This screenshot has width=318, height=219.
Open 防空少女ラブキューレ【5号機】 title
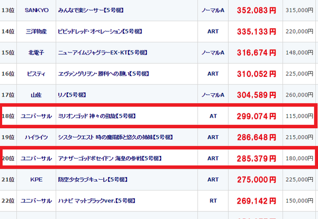[x=93, y=179]
